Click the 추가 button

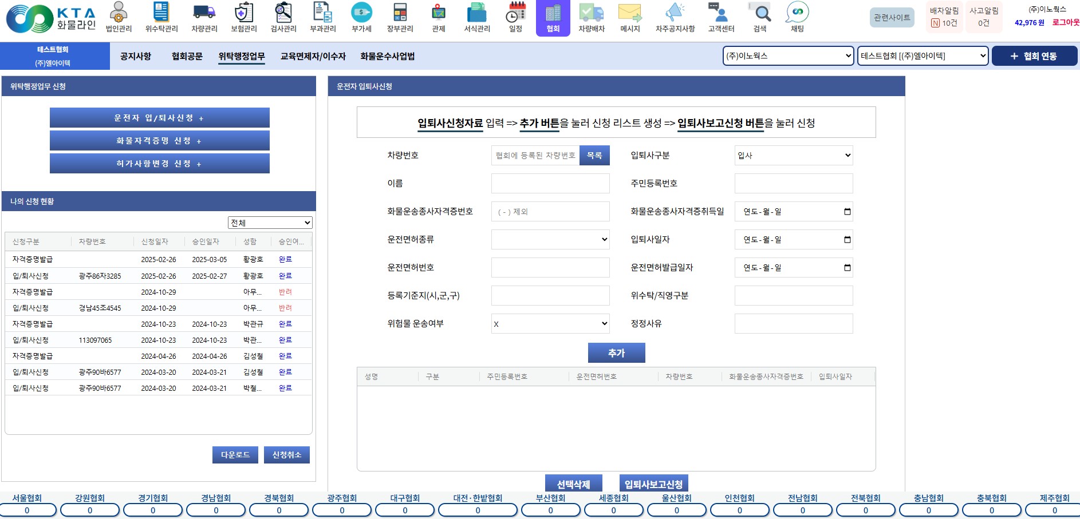pyautogui.click(x=616, y=353)
